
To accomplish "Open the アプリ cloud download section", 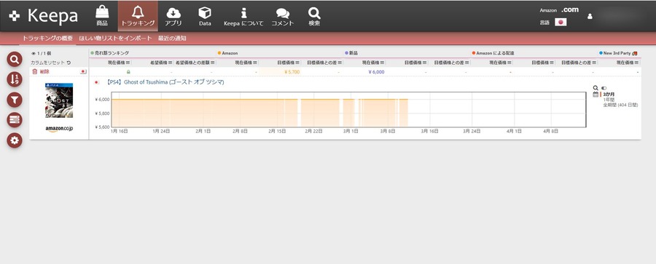I will click(173, 16).
